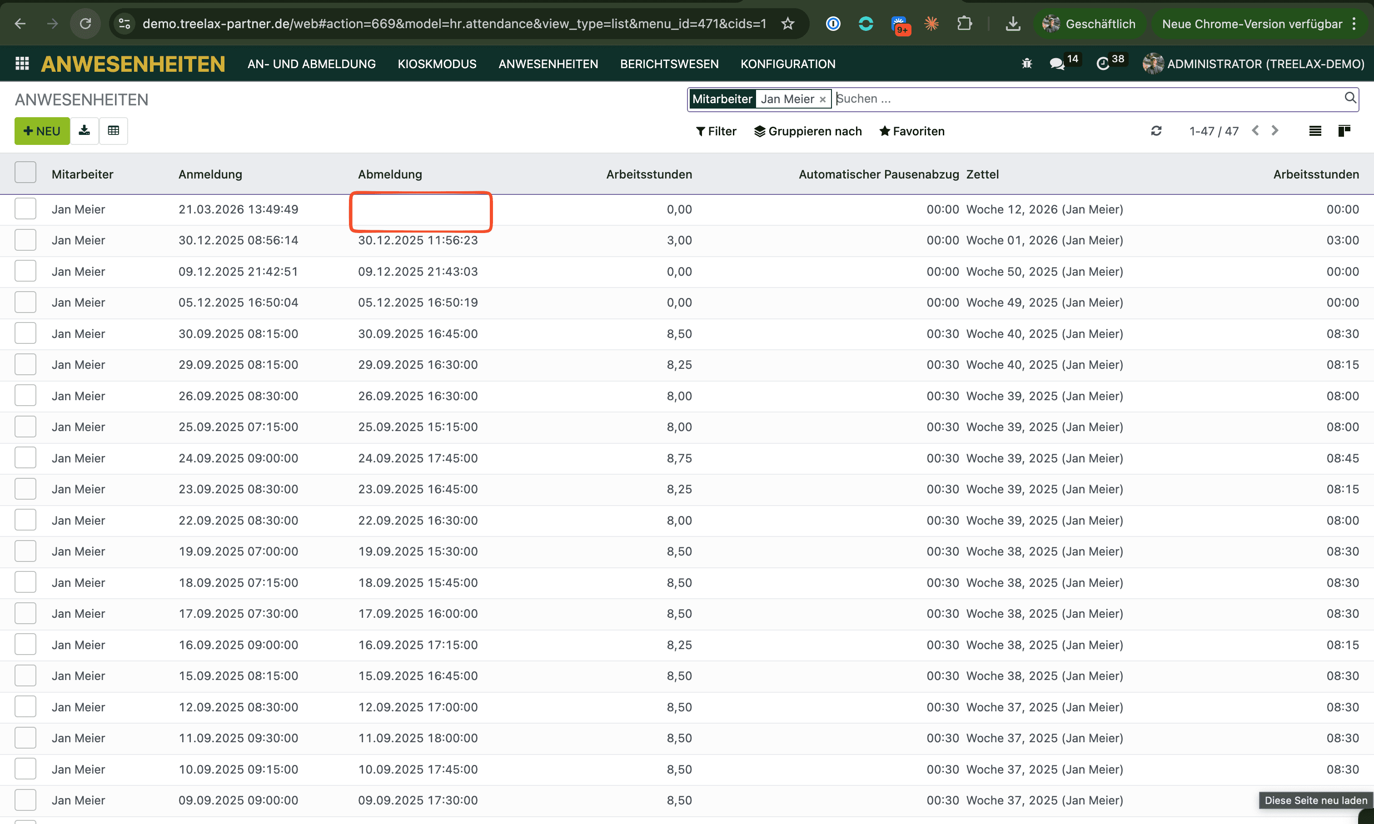
Task: Click the teal sync extension icon
Action: coord(865,24)
